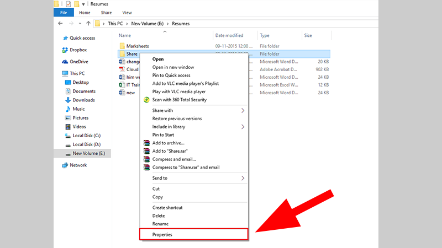Expand the Send to submenu arrow
Image resolution: width=442 pixels, height=248 pixels.
(x=243, y=178)
